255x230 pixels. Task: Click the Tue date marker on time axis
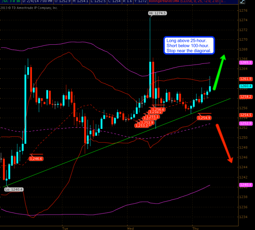pyautogui.click(x=65, y=228)
